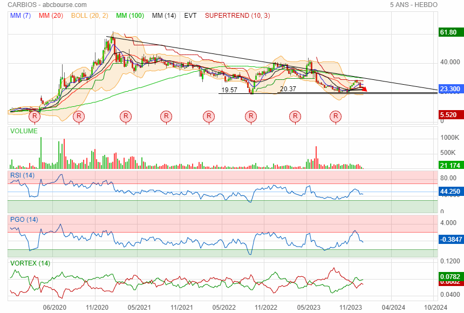Image resolution: width=464 pixels, height=313 pixels.
Task: Click the CARBIOS - abcbourse.com title
Action: pos(47,5)
